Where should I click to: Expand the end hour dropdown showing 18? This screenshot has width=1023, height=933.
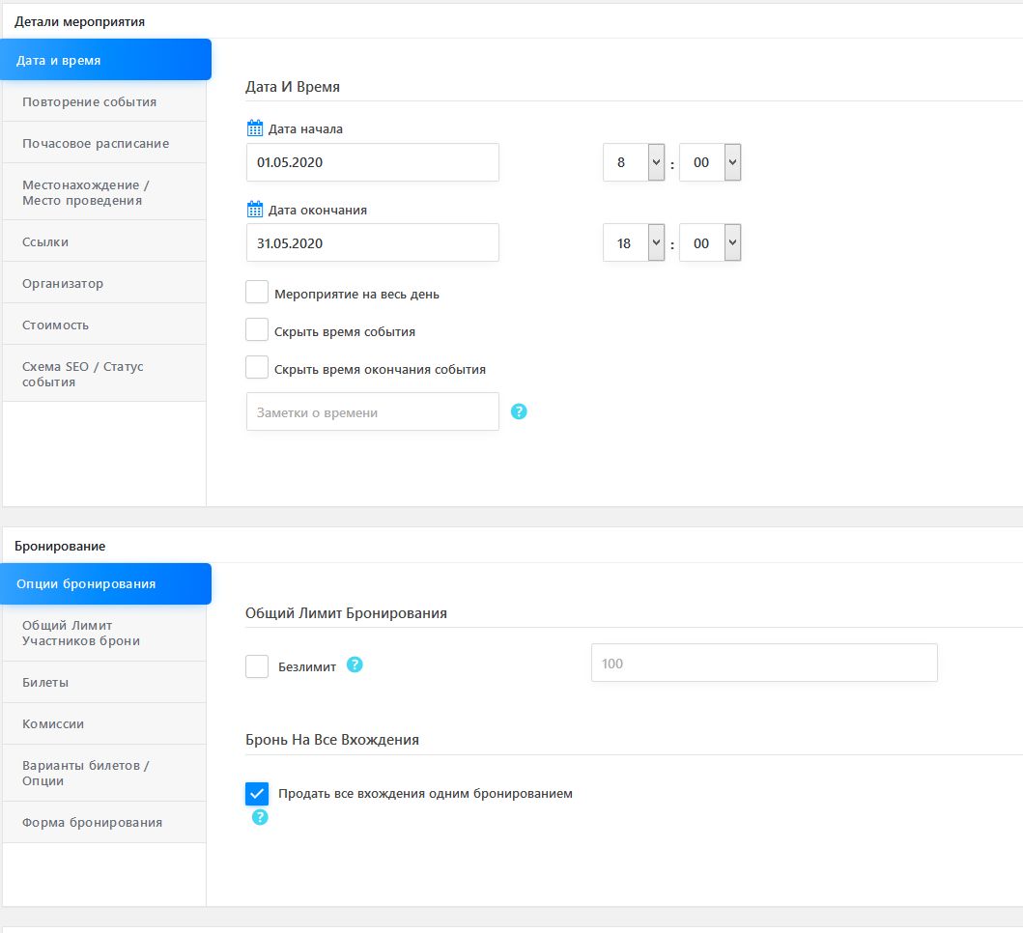634,243
